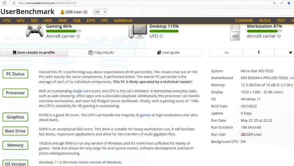This screenshot has width=294, height=166.
Task: Click the workstation tower icon
Action: (x=235, y=32)
